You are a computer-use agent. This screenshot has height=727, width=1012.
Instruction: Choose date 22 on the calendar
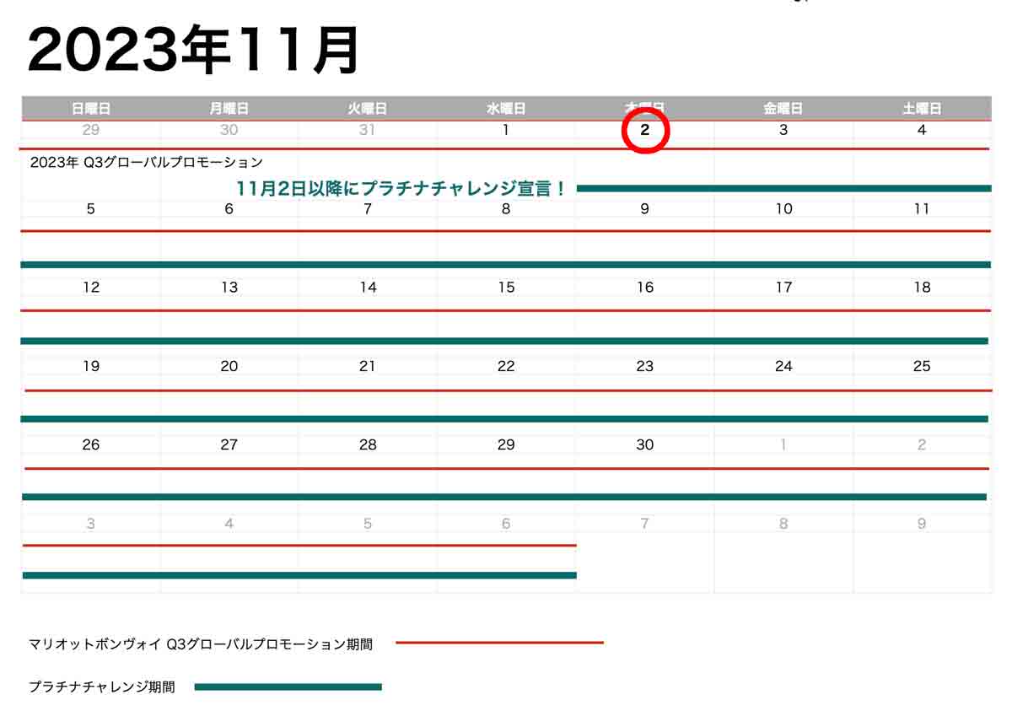point(506,366)
